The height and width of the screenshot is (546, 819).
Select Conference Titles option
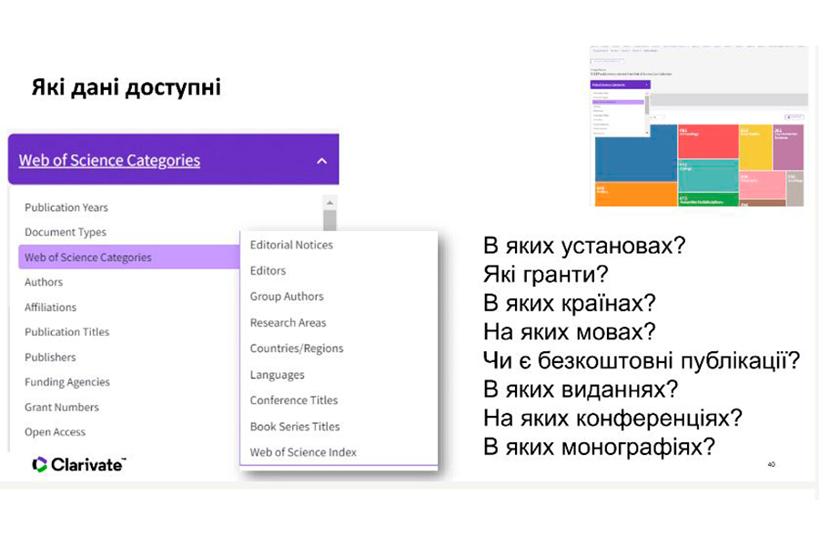294,400
